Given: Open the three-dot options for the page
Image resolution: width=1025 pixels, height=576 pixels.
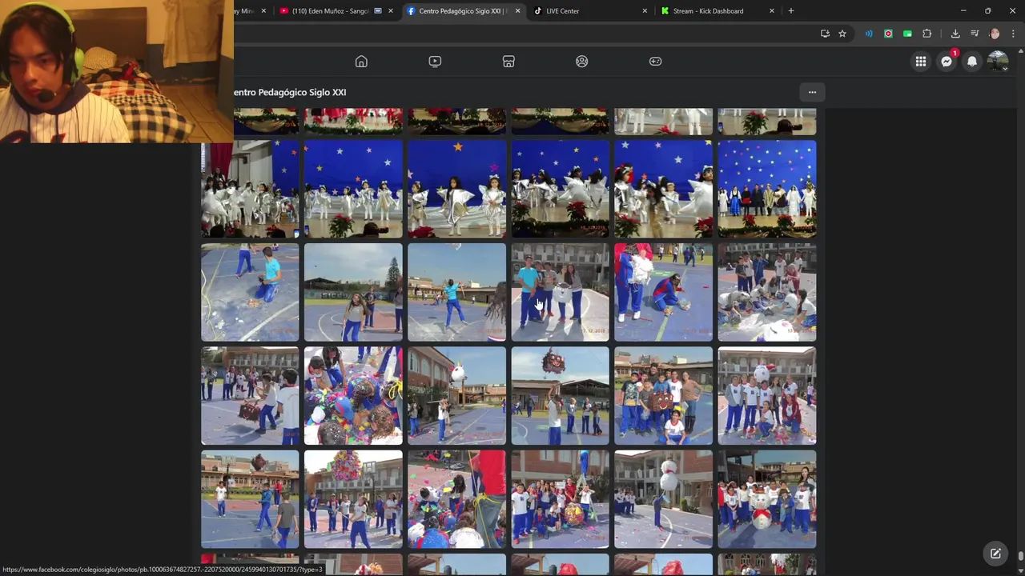Looking at the screenshot, I should click(812, 92).
